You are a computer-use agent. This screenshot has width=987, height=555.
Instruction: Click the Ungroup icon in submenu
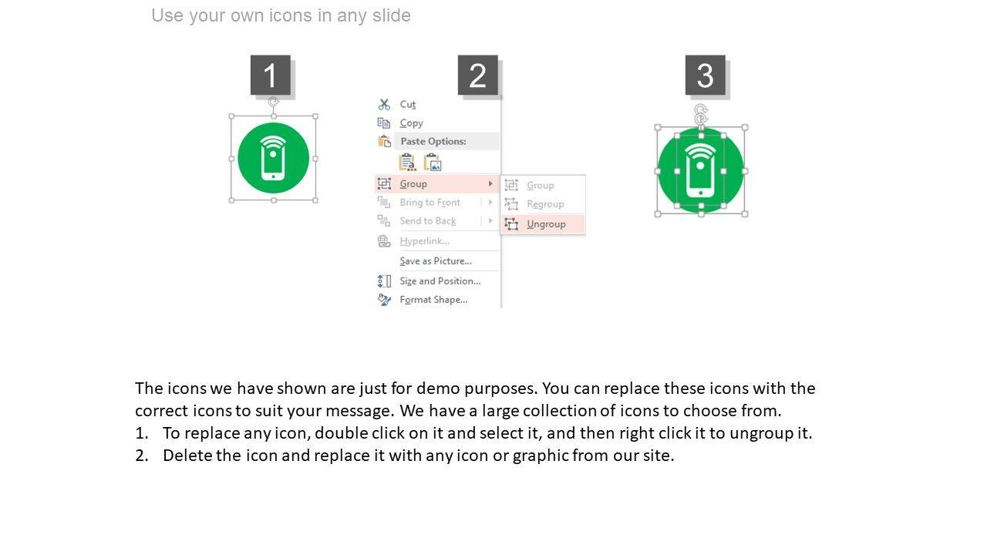pyautogui.click(x=511, y=224)
